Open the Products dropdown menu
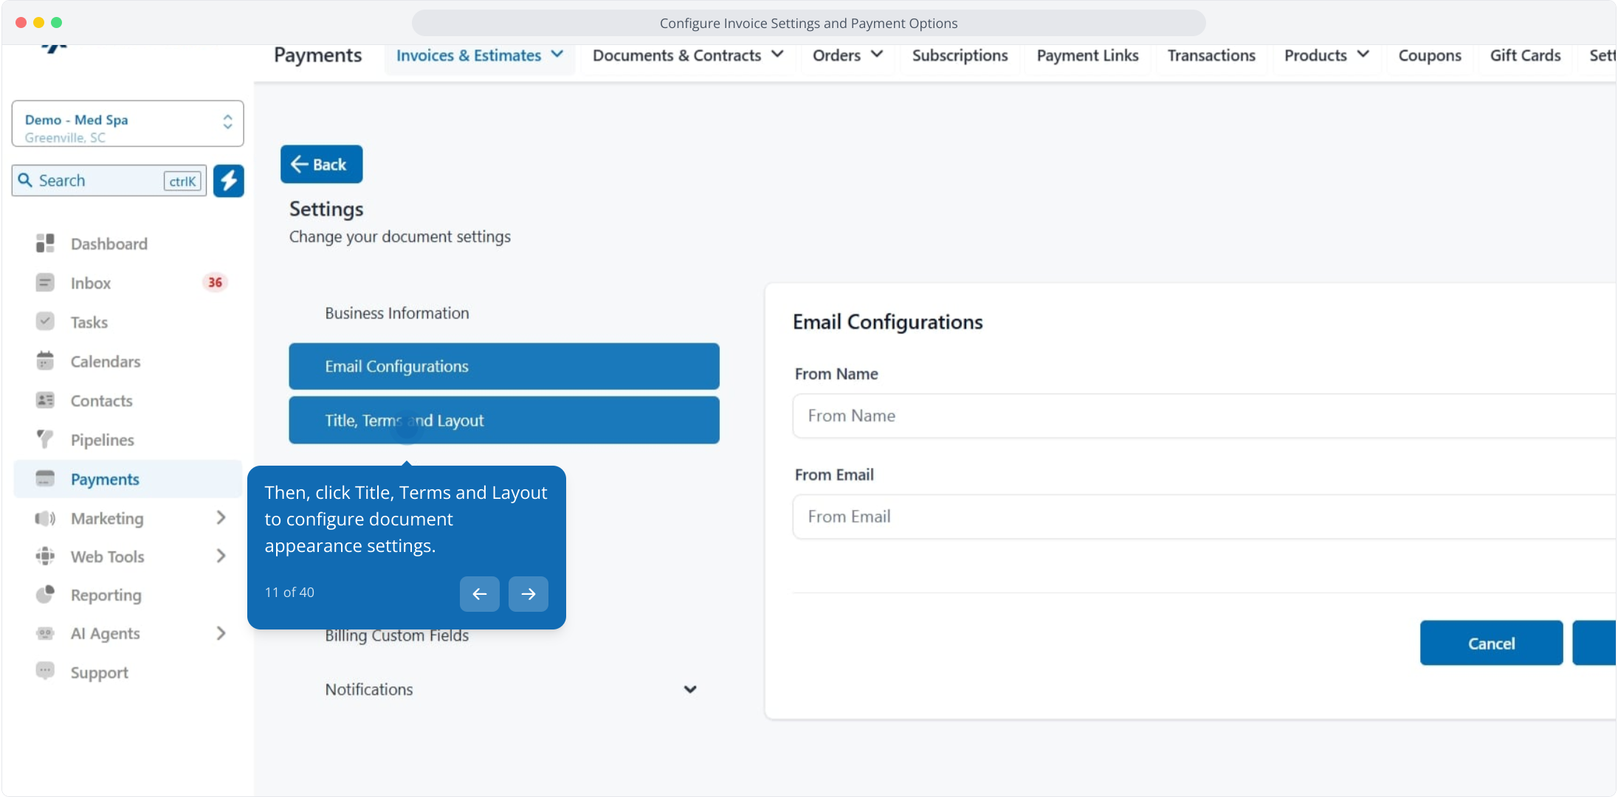 1326,55
